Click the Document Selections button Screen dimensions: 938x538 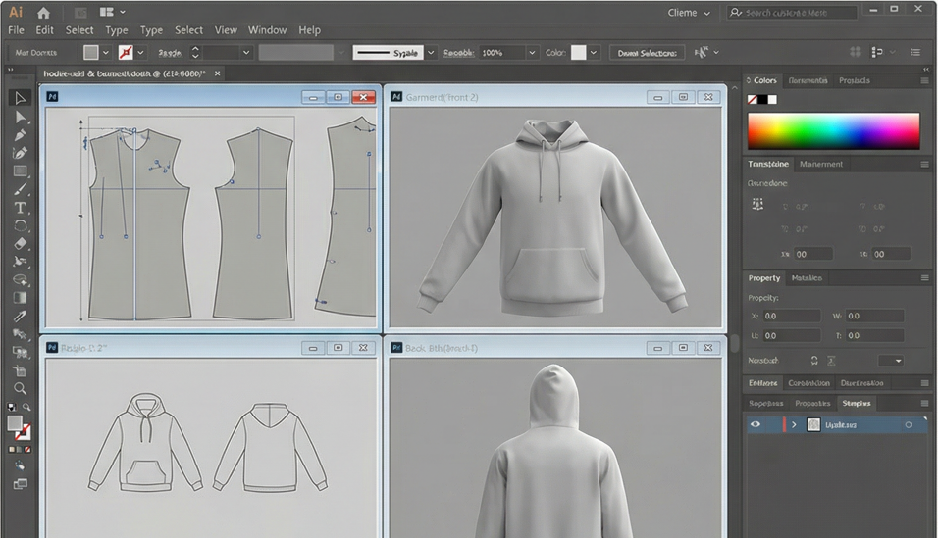[x=647, y=53]
